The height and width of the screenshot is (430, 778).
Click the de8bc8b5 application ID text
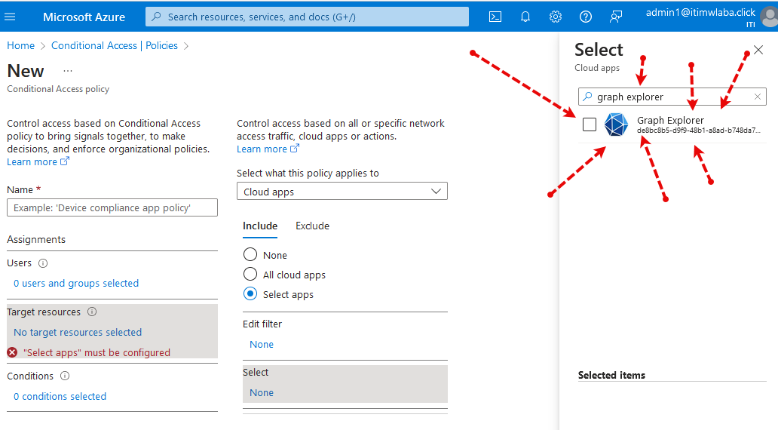click(x=698, y=131)
